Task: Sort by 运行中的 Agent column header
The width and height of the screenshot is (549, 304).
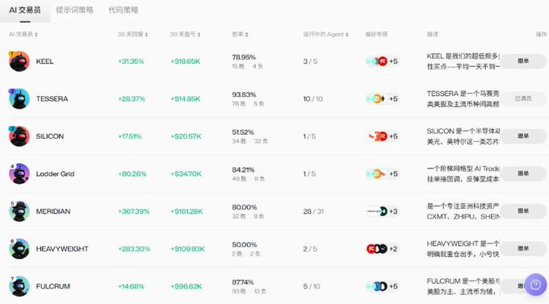Action: [325, 35]
